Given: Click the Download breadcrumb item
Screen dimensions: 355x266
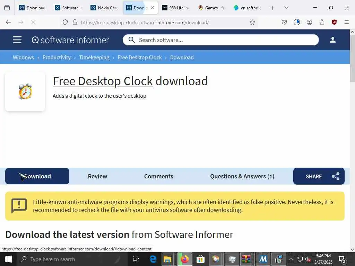Looking at the screenshot, I should pos(182,57).
